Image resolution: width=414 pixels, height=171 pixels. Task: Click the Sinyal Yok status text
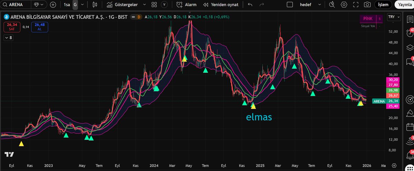[x=367, y=26]
